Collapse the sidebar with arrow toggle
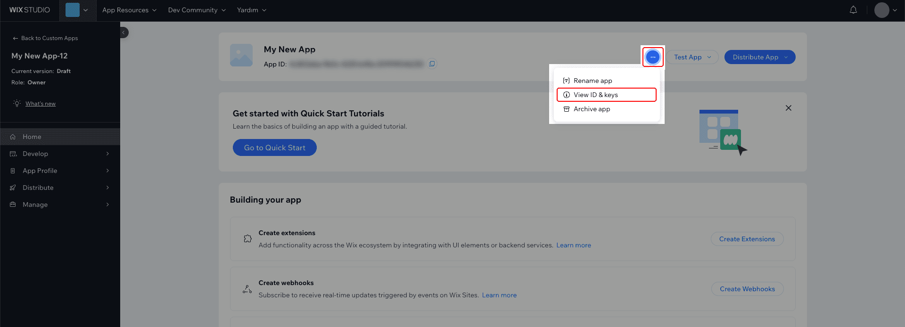905x327 pixels. (124, 33)
